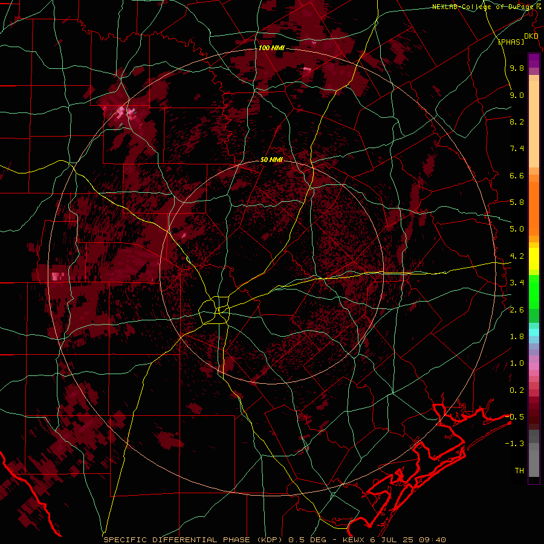Click the DKD label above the color scale

point(531,36)
